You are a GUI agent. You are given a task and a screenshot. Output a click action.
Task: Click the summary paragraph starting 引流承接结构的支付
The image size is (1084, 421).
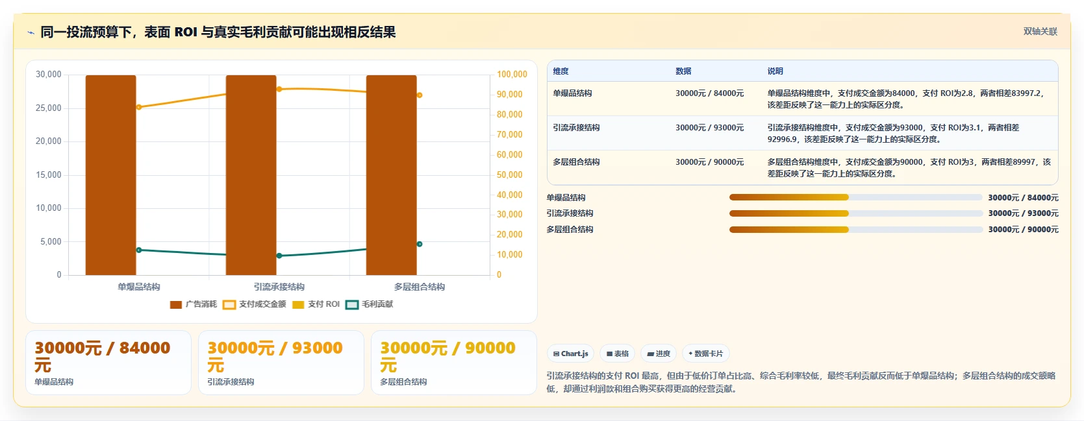pos(801,382)
